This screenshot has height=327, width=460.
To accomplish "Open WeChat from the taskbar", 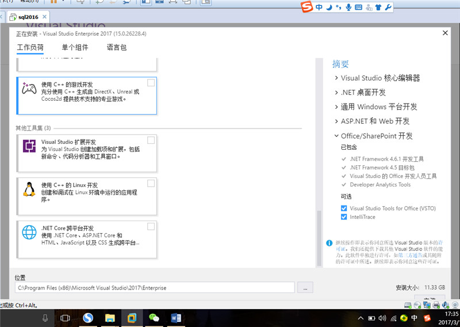I will click(x=154, y=318).
